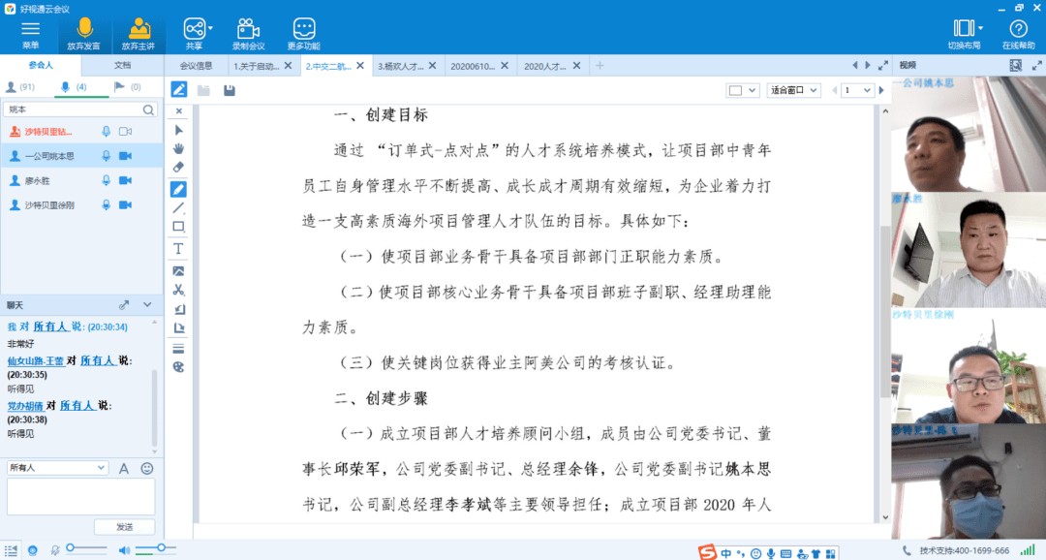Open the color palette tool
Image resolution: width=1046 pixels, height=560 pixels.
(178, 367)
